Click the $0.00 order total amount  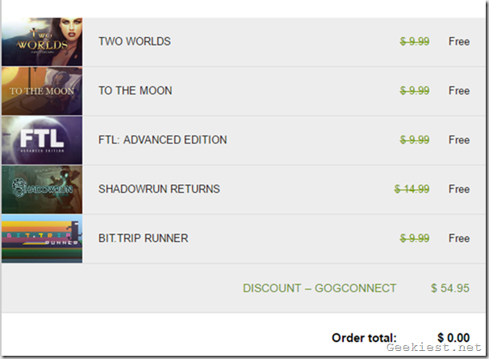point(453,337)
